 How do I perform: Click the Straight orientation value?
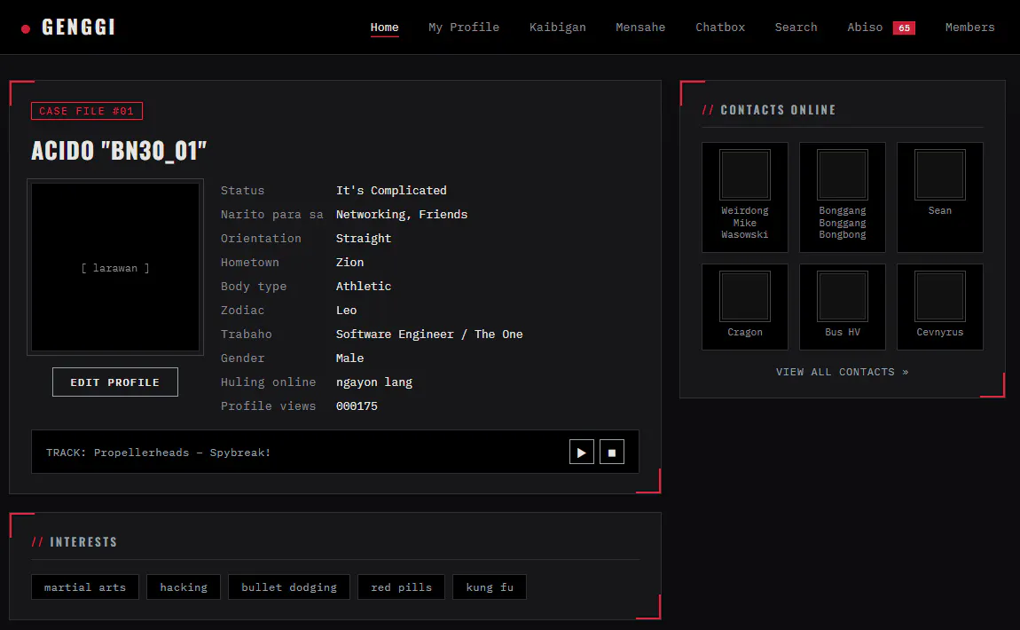click(363, 238)
